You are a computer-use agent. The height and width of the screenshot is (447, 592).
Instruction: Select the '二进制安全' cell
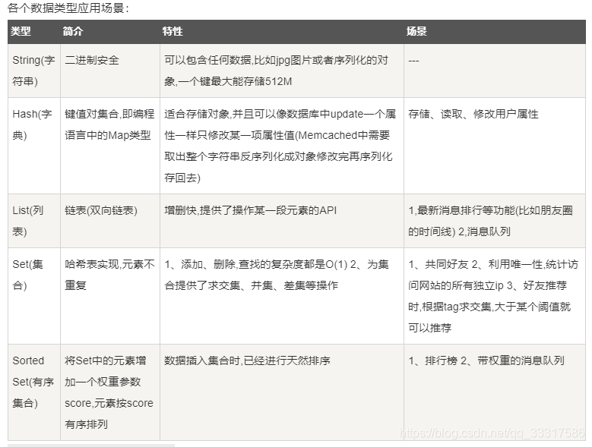coord(110,71)
